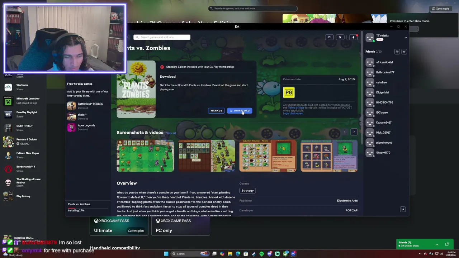
Task: Open Spotify from the taskbar
Action: (x=261, y=254)
